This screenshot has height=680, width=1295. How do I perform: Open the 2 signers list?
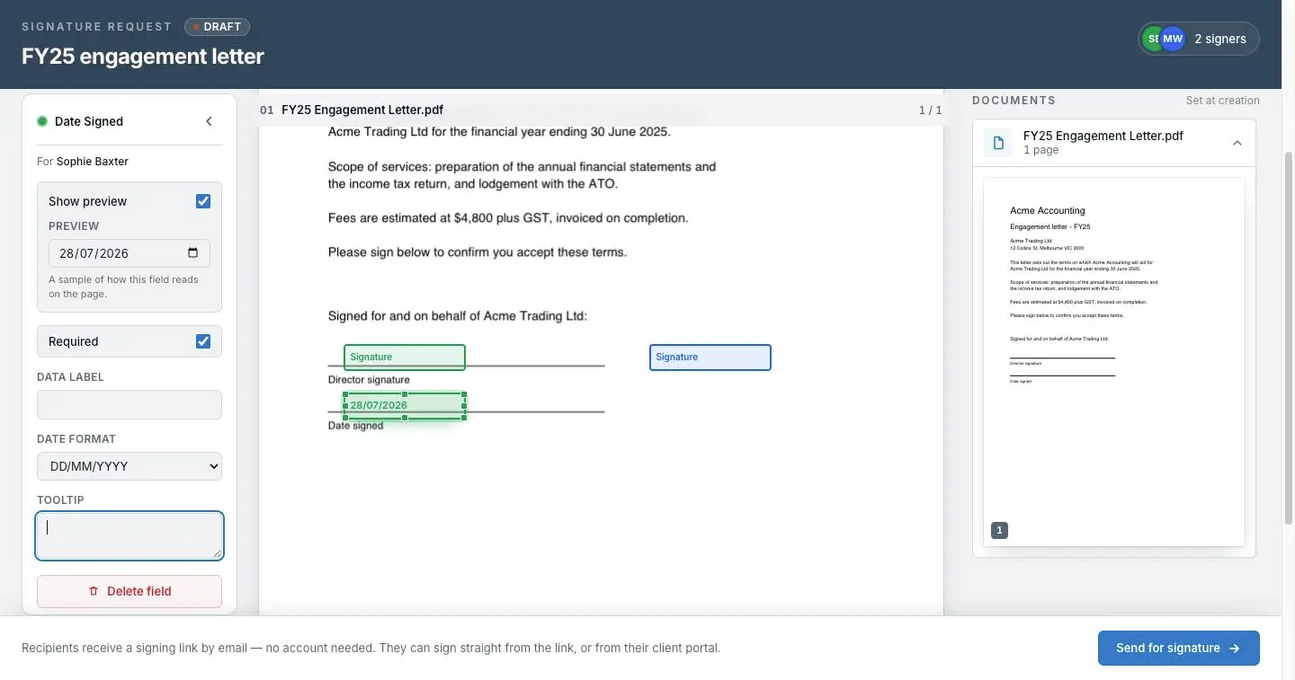pyautogui.click(x=1198, y=39)
